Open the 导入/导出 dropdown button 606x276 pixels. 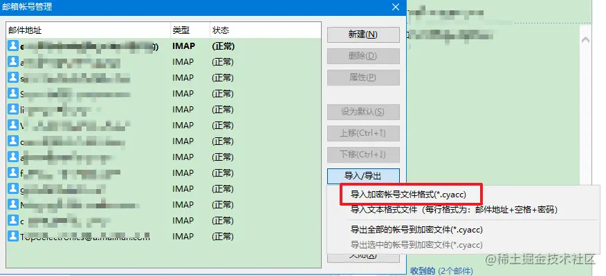click(x=363, y=176)
